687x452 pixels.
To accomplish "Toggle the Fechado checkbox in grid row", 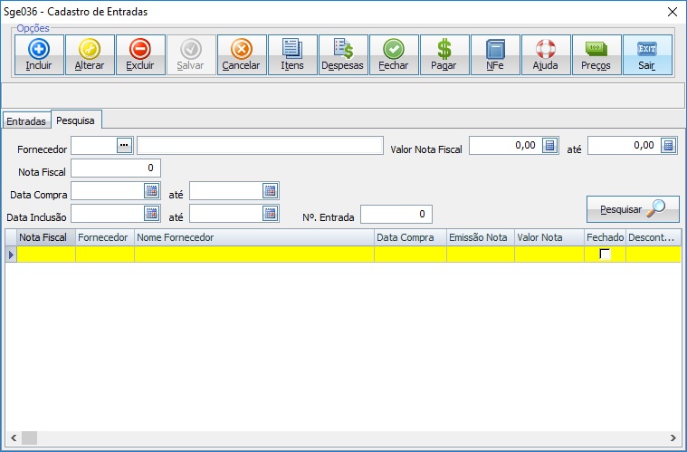I will coord(605,255).
